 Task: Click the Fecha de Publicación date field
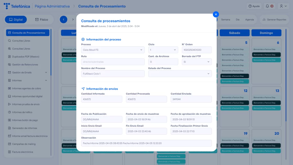[102, 119]
